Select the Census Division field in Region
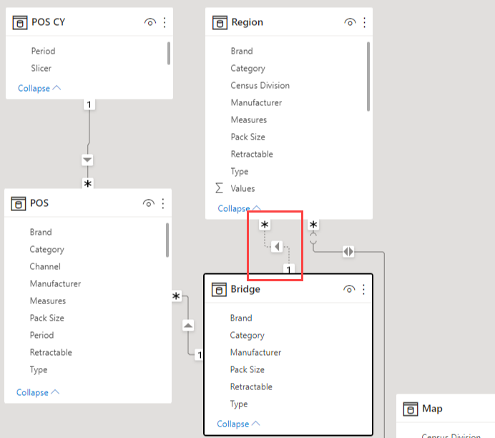The image size is (495, 438). 260,85
